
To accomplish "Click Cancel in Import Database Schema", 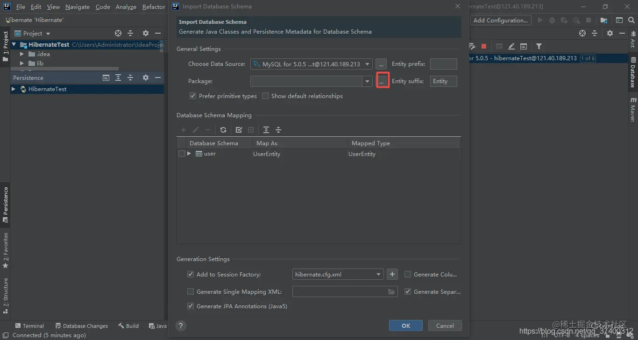I will (445, 326).
